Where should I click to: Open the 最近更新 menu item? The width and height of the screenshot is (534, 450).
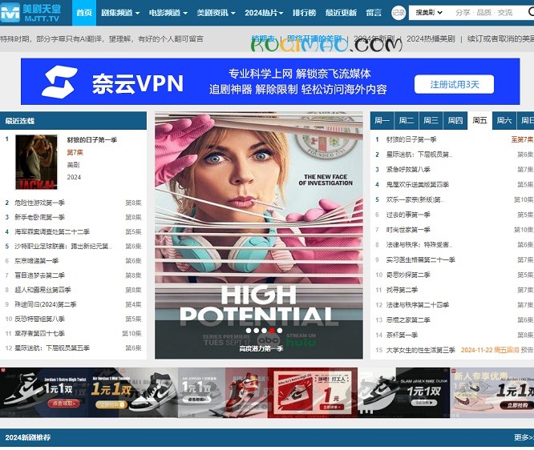pos(341,13)
